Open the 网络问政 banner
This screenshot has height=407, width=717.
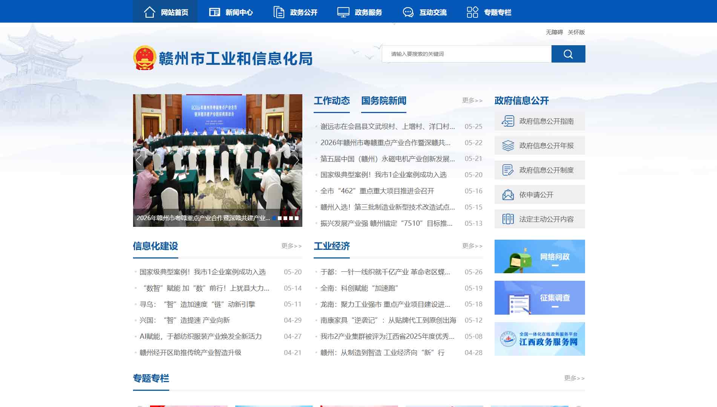pos(540,256)
